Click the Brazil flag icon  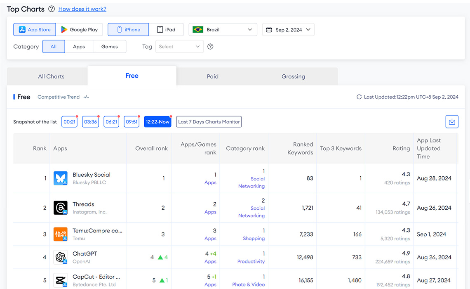[198, 29]
